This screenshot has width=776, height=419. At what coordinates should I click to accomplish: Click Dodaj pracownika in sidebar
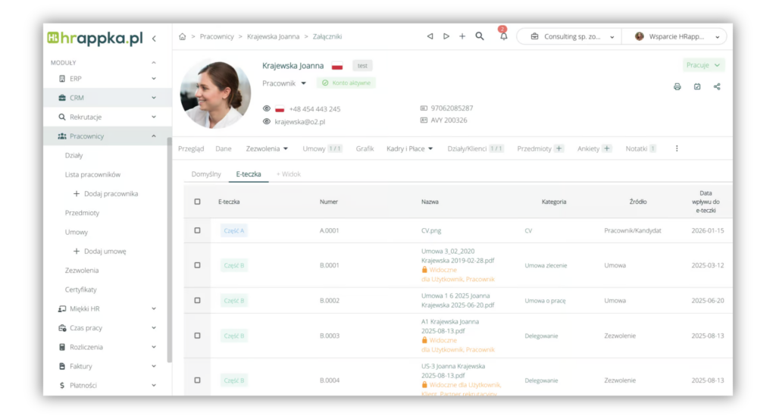(105, 194)
